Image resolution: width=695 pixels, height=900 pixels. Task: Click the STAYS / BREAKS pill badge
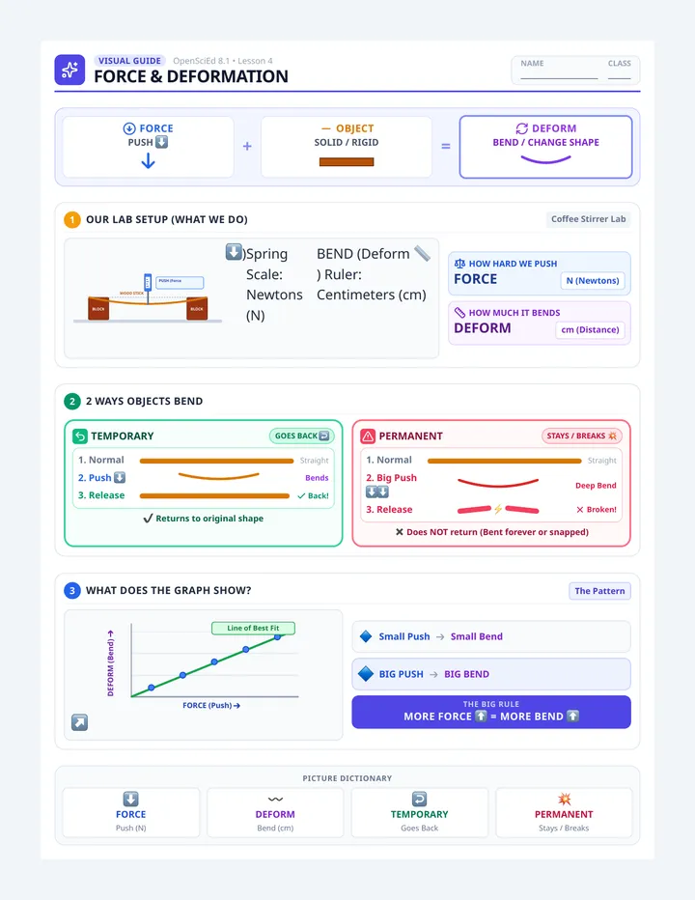[x=582, y=436]
